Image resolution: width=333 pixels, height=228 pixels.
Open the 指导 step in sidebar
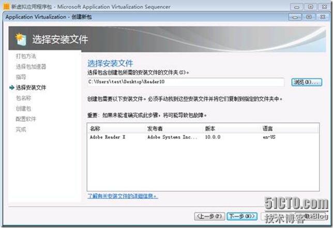(x=21, y=77)
